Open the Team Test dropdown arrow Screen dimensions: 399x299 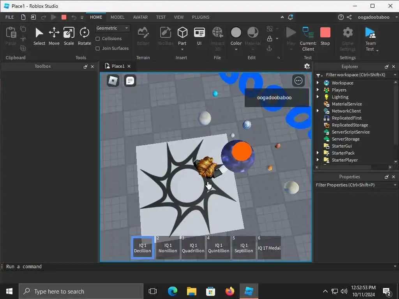click(x=377, y=51)
